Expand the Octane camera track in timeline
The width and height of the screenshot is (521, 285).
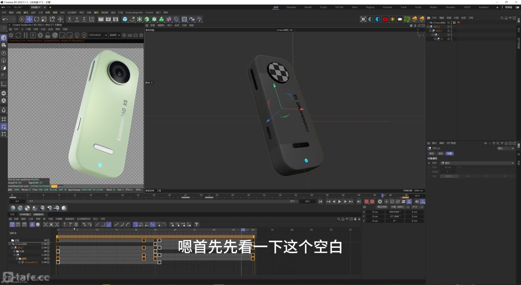pyautogui.click(x=10, y=244)
